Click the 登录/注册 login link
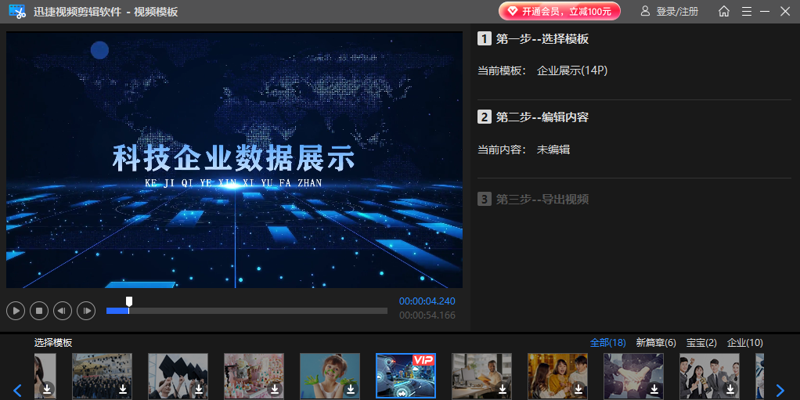This screenshot has height=400, width=800. click(669, 11)
